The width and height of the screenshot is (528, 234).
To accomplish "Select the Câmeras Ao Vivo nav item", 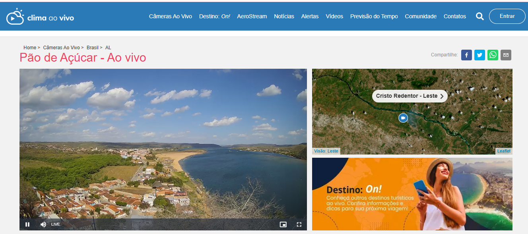I will pos(171,16).
